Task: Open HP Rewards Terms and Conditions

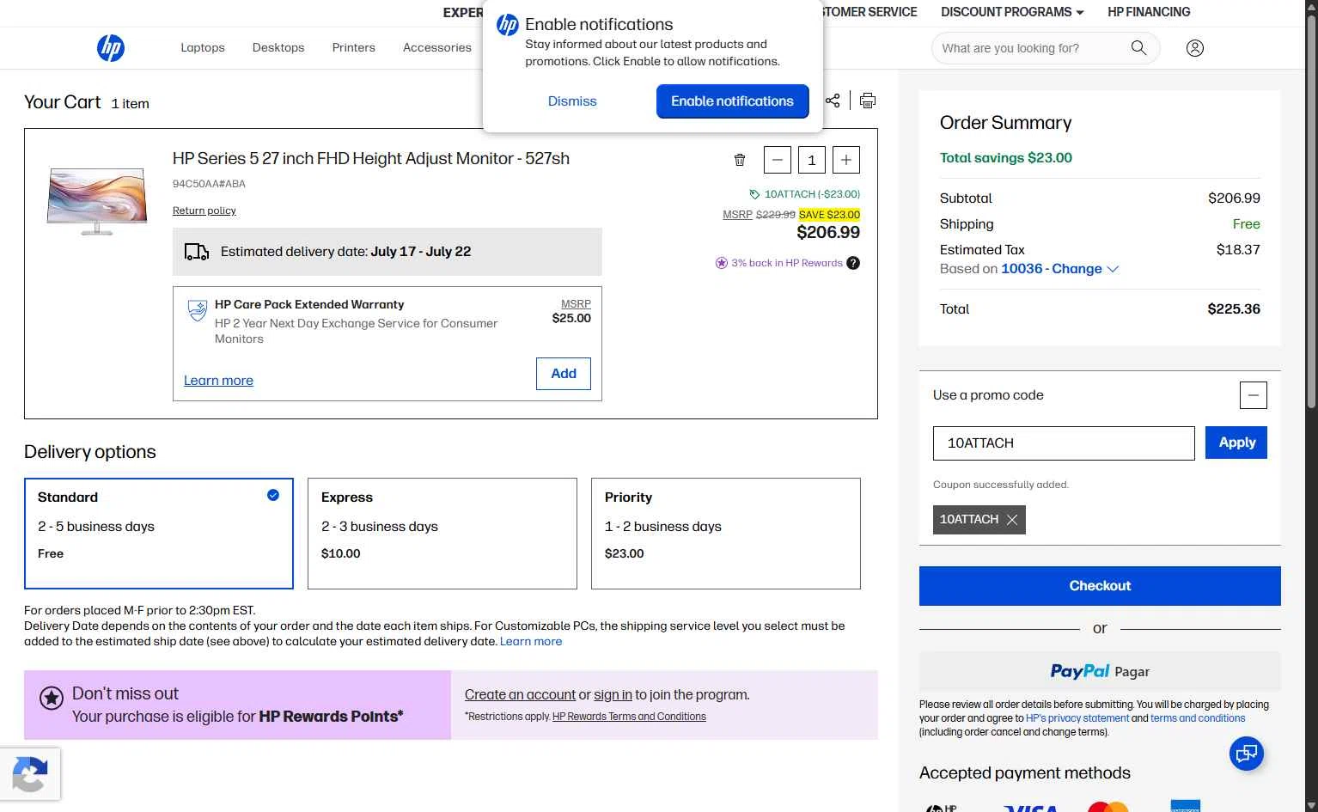Action: [629, 717]
